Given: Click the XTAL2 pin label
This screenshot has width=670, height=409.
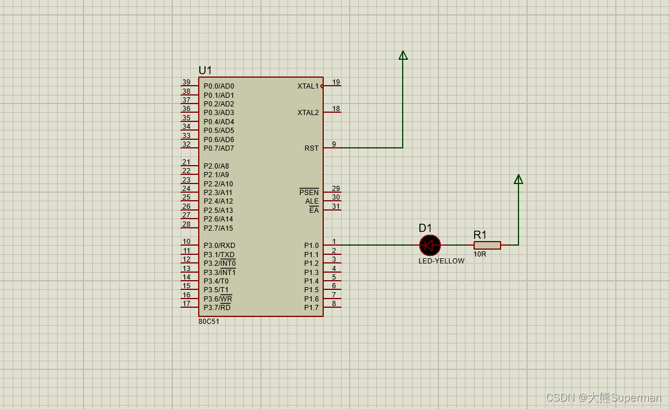Looking at the screenshot, I should pyautogui.click(x=308, y=113).
